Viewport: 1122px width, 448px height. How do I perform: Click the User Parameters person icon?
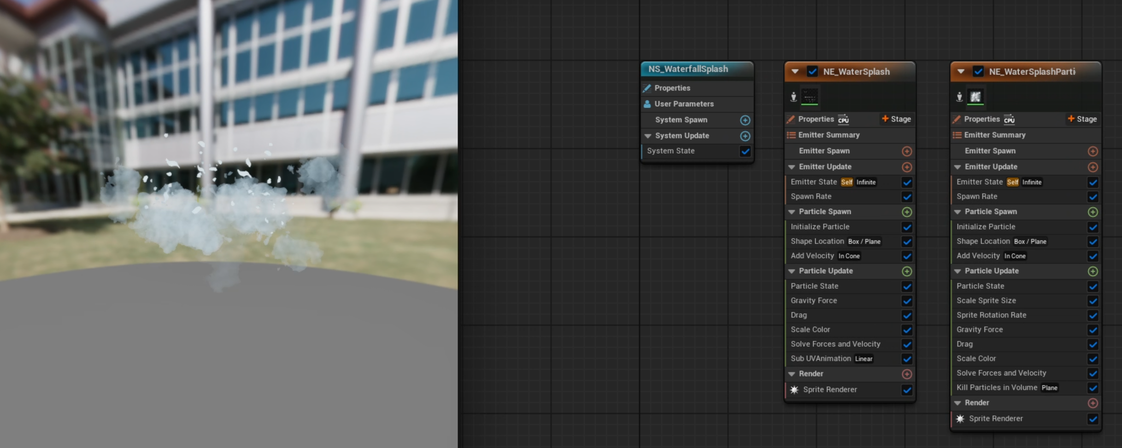[647, 104]
